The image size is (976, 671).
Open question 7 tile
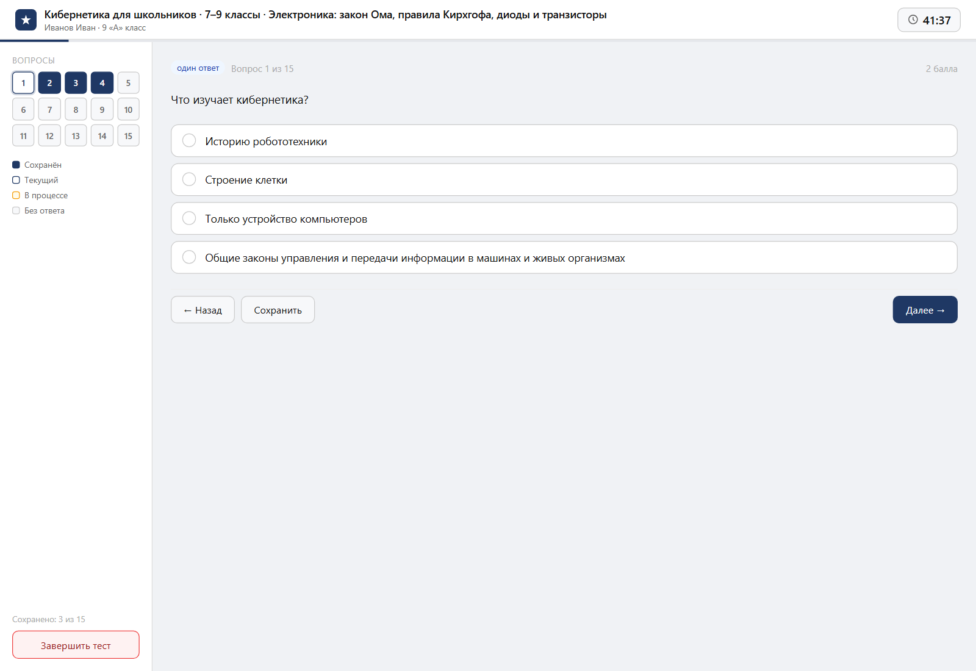coord(49,110)
